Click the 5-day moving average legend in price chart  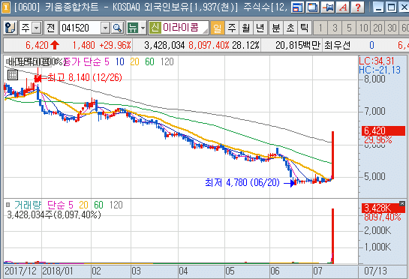point(107,61)
